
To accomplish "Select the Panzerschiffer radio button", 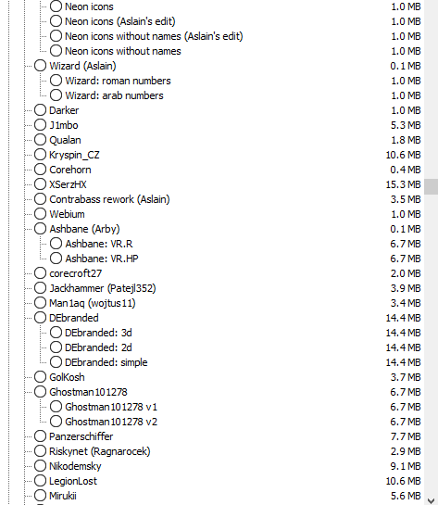I will [40, 436].
